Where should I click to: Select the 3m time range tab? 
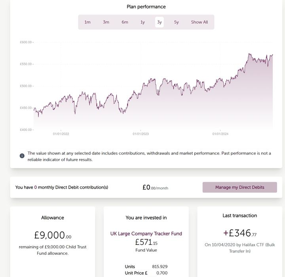106,22
